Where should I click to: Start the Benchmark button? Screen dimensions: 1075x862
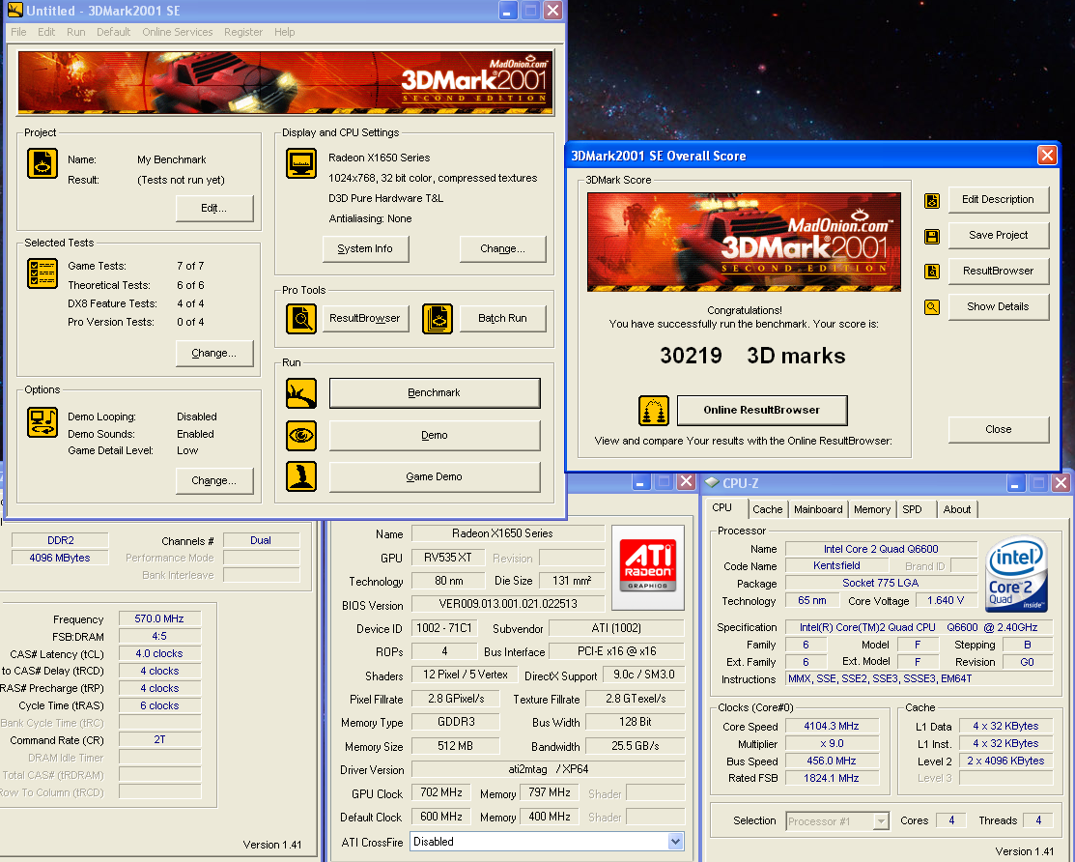[x=435, y=393]
